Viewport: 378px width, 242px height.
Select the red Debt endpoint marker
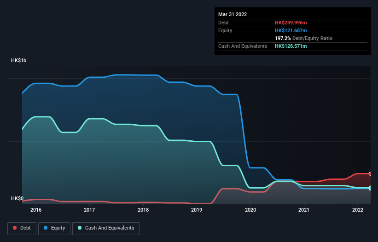coord(370,173)
